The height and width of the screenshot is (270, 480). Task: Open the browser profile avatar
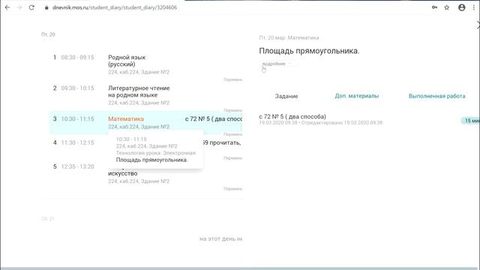[x=462, y=7]
